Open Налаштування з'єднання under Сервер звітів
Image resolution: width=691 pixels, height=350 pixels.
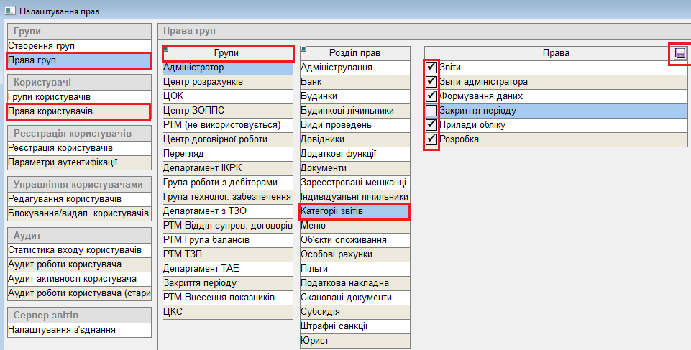click(x=78, y=330)
